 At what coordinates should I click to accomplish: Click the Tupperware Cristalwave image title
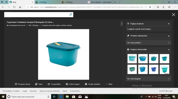click(31, 22)
